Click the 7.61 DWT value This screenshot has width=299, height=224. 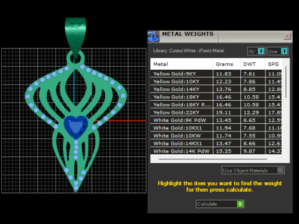coord(249,74)
